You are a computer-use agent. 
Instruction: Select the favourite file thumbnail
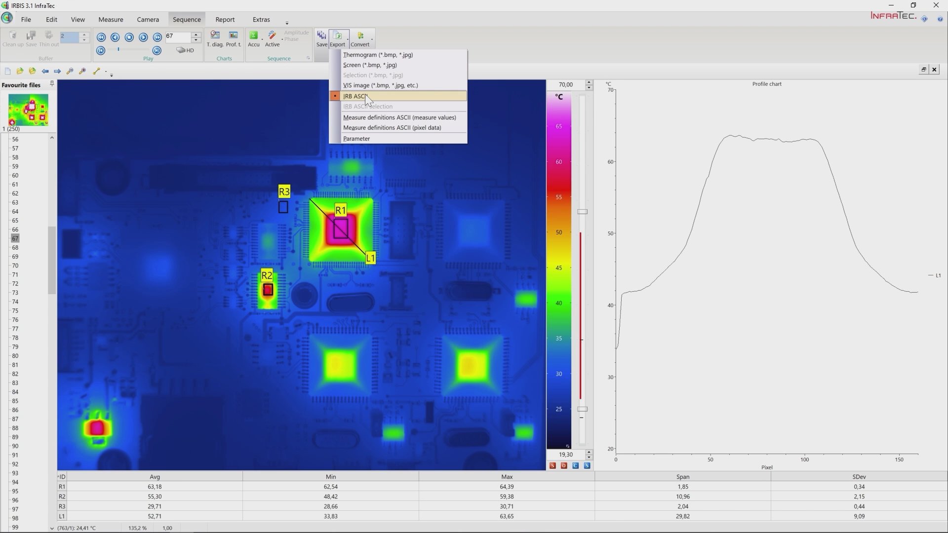[28, 110]
